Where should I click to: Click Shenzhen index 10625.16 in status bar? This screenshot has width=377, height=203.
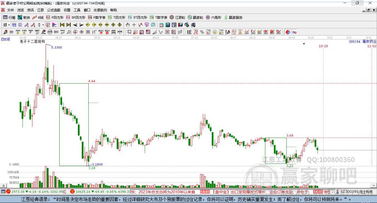[x=83, y=192]
